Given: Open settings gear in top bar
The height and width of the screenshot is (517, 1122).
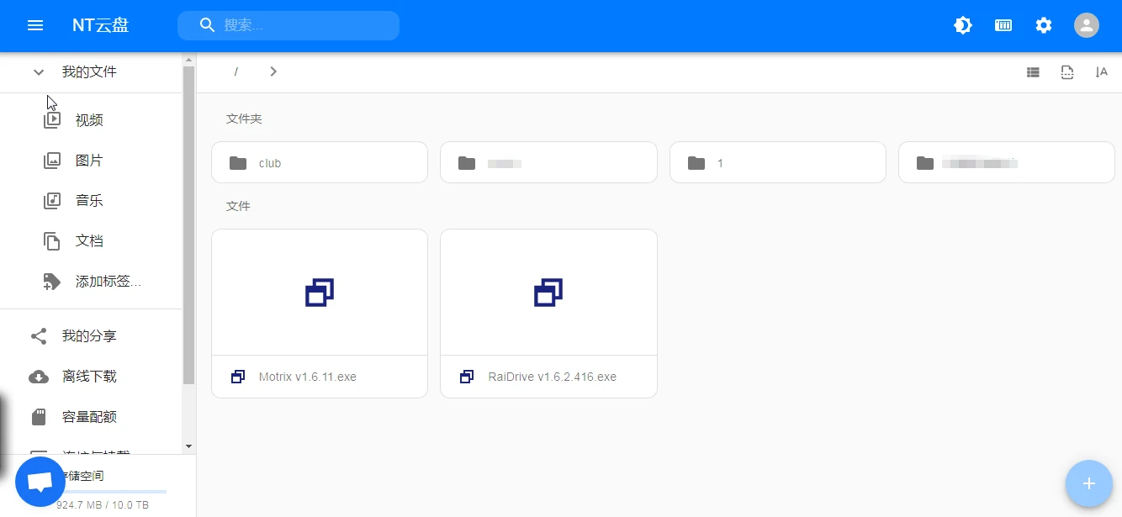Looking at the screenshot, I should point(1044,25).
